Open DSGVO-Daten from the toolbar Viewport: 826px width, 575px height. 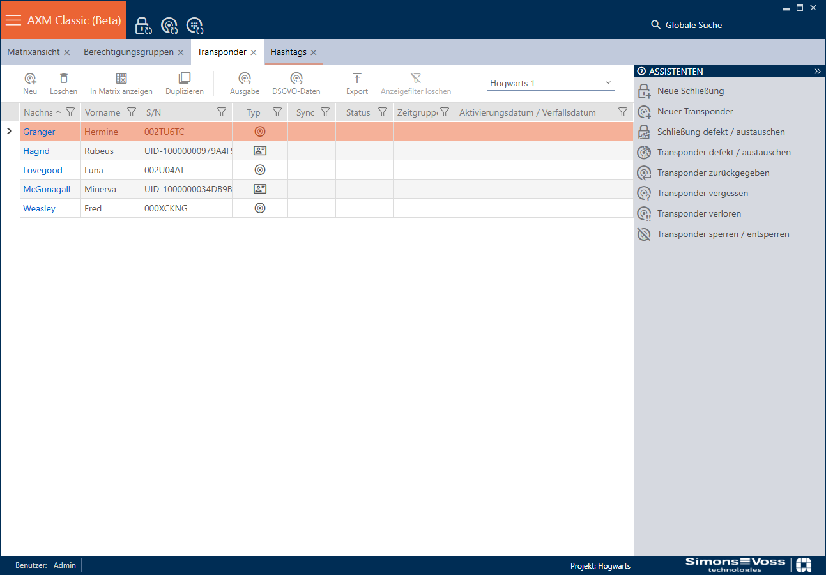(x=296, y=79)
